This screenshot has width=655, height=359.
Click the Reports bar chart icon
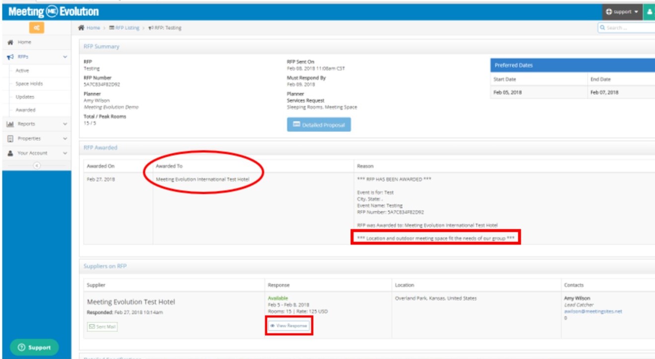[x=10, y=124]
